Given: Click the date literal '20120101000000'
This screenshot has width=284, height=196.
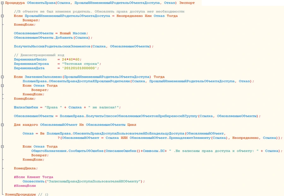Looking at the screenshot, I should click(x=80, y=68).
